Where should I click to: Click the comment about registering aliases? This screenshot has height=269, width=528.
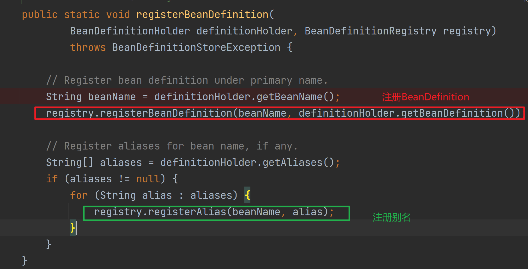[x=172, y=146]
